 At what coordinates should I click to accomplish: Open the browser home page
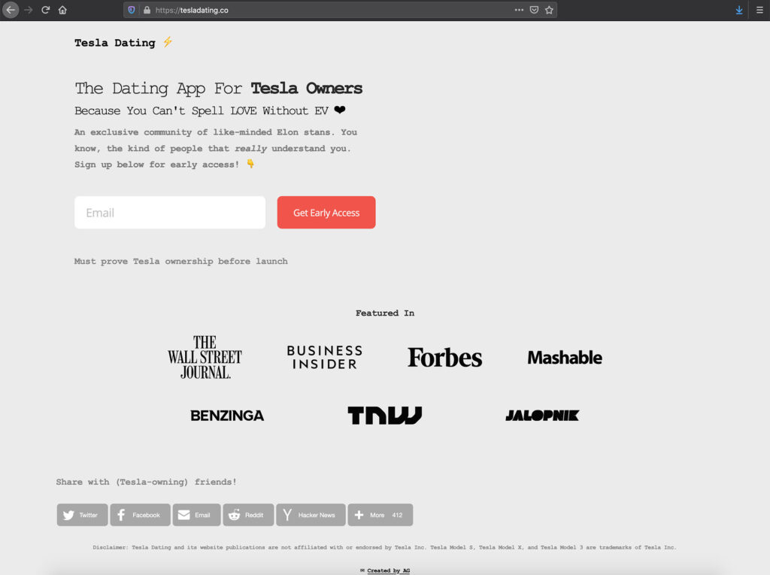pyautogui.click(x=62, y=10)
